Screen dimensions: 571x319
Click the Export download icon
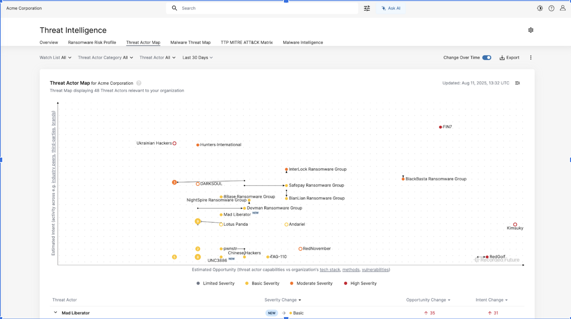click(502, 58)
